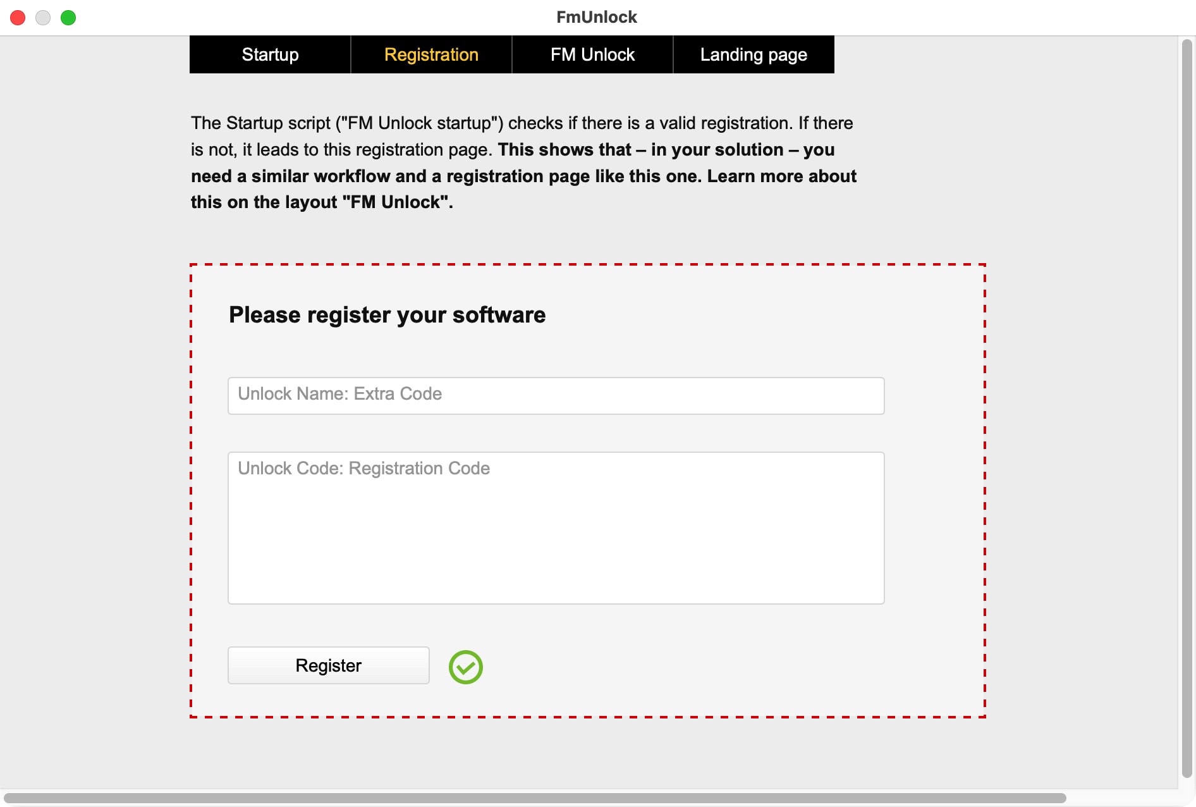This screenshot has height=807, width=1196.
Task: Click the Startup script description paragraph
Action: pos(522,123)
